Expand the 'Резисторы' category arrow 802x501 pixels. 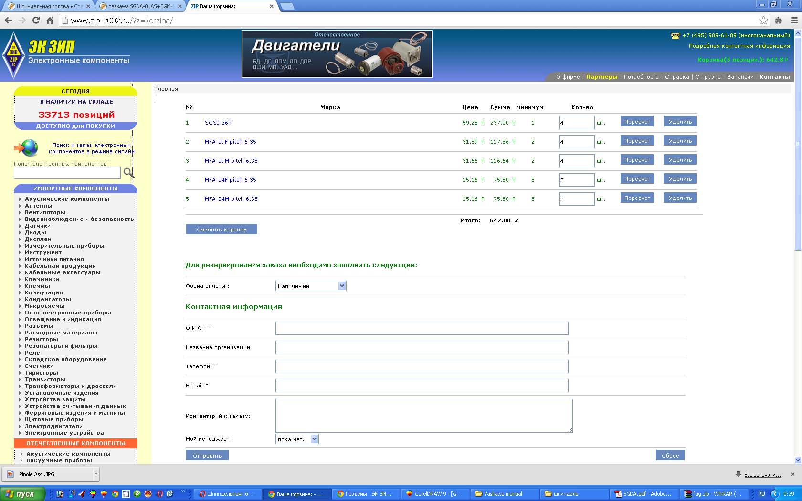click(20, 339)
